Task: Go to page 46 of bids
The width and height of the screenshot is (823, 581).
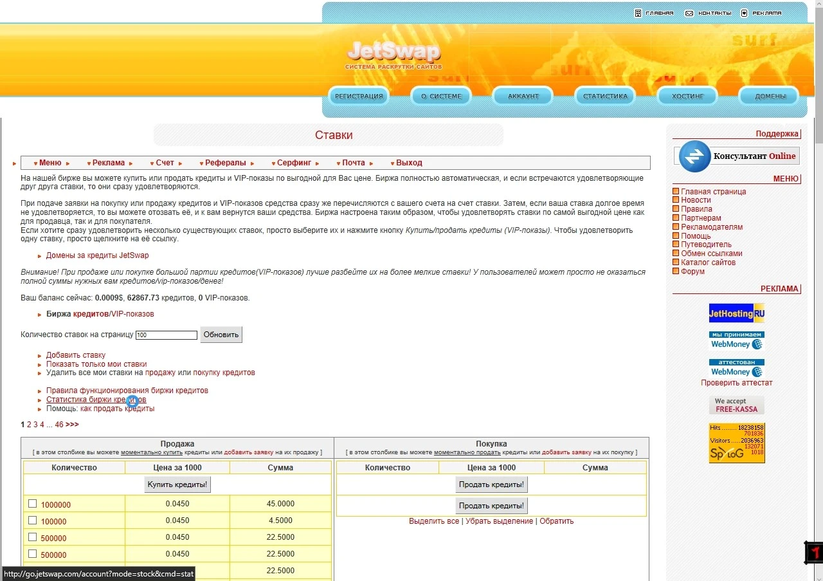Action: point(59,425)
